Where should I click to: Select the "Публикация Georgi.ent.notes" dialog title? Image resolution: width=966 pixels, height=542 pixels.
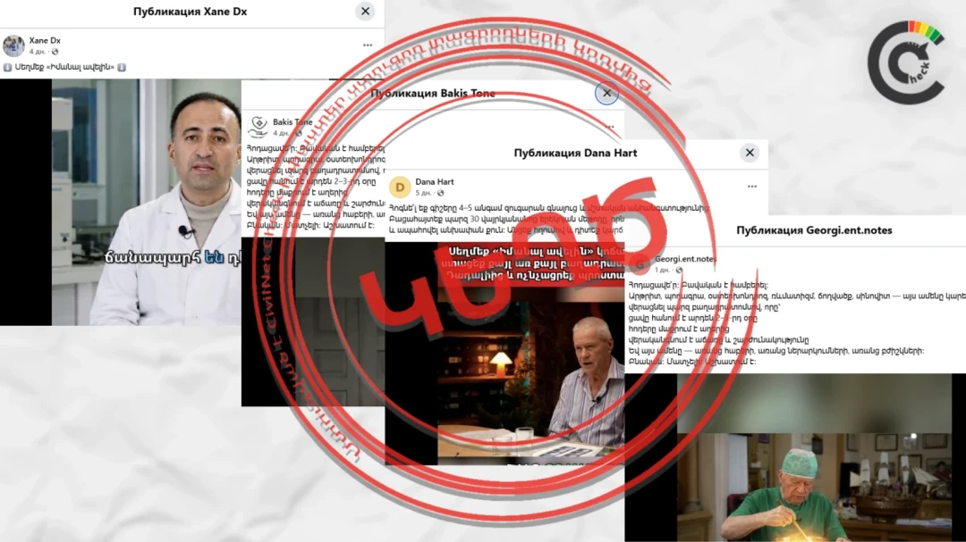814,230
